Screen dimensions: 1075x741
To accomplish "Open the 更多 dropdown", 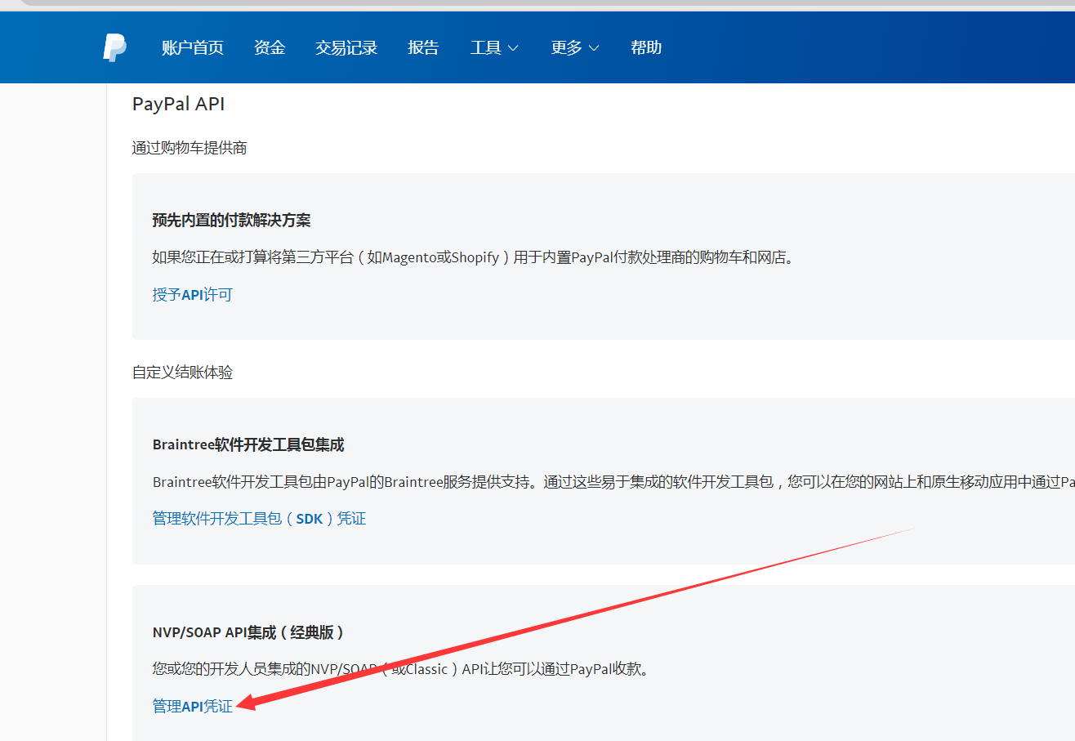I will tap(567, 47).
